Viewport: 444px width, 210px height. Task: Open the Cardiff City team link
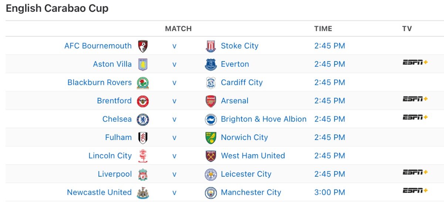click(x=242, y=82)
